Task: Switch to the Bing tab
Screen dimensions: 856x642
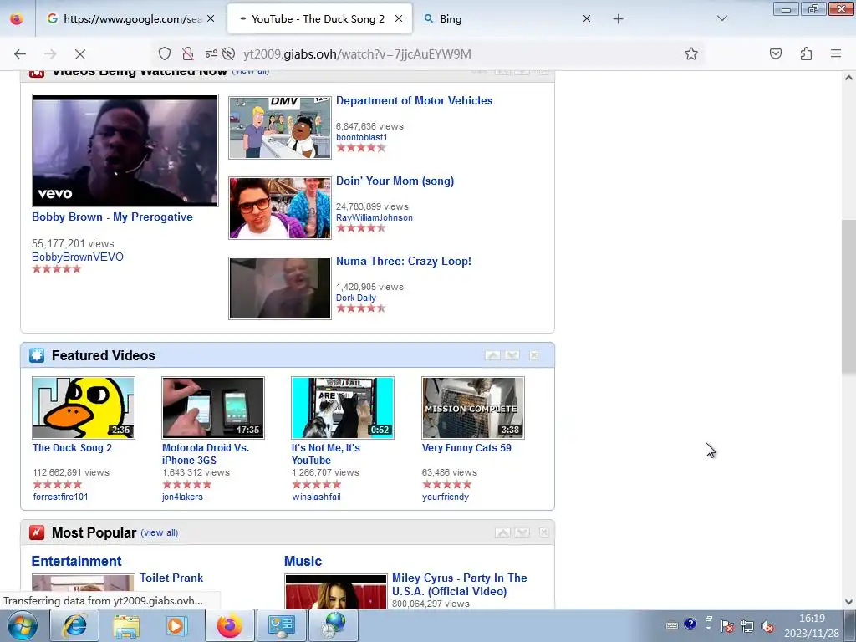Action: (507, 18)
